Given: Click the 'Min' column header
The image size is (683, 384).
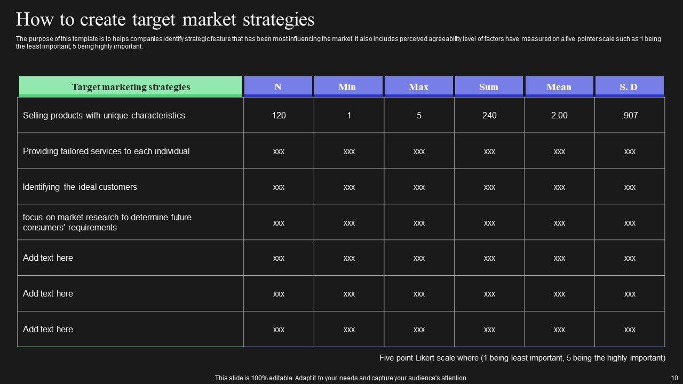Looking at the screenshot, I should tap(347, 87).
